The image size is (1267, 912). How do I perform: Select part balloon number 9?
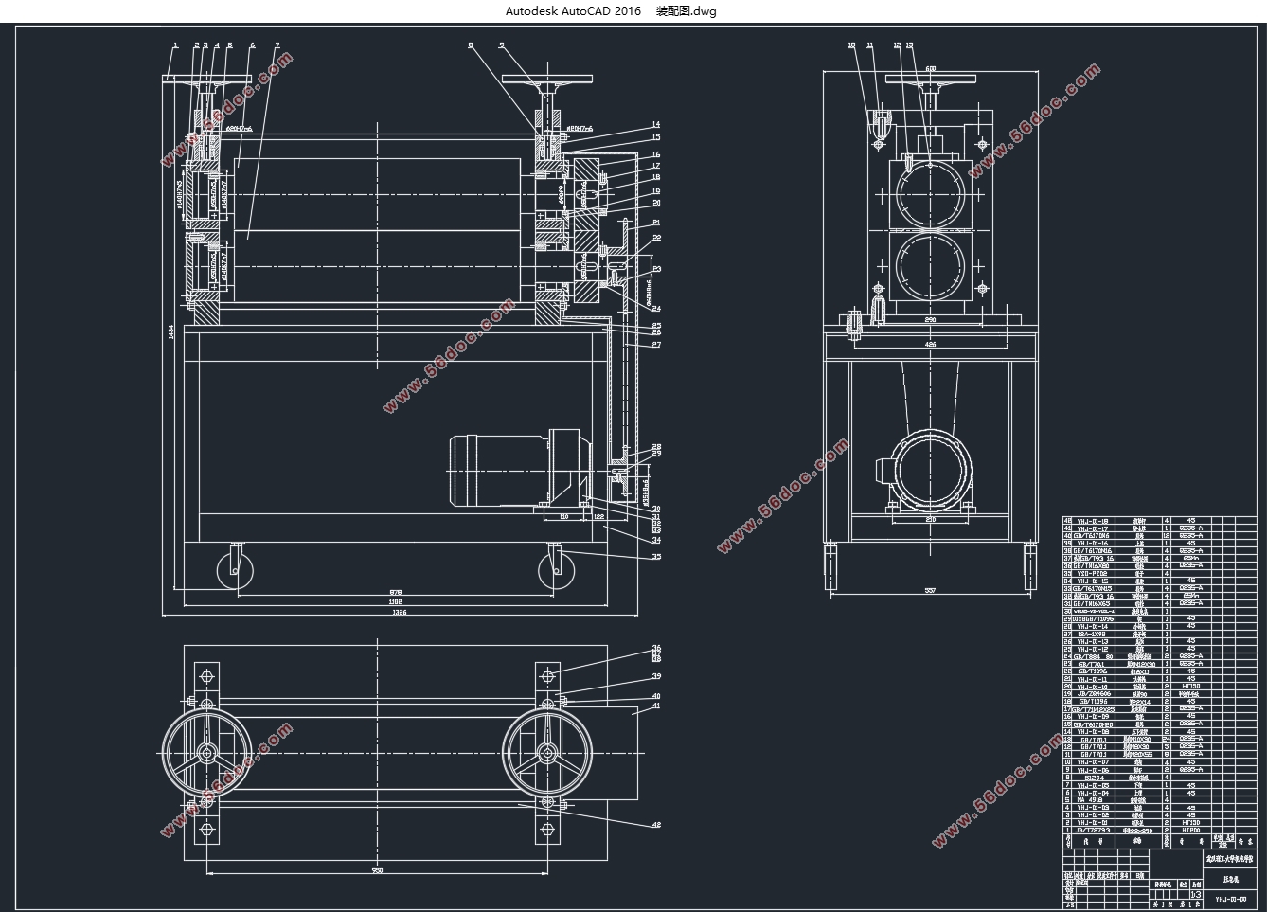click(x=502, y=45)
